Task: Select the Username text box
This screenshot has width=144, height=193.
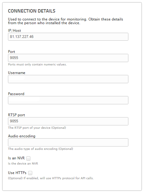Action: 68,79
